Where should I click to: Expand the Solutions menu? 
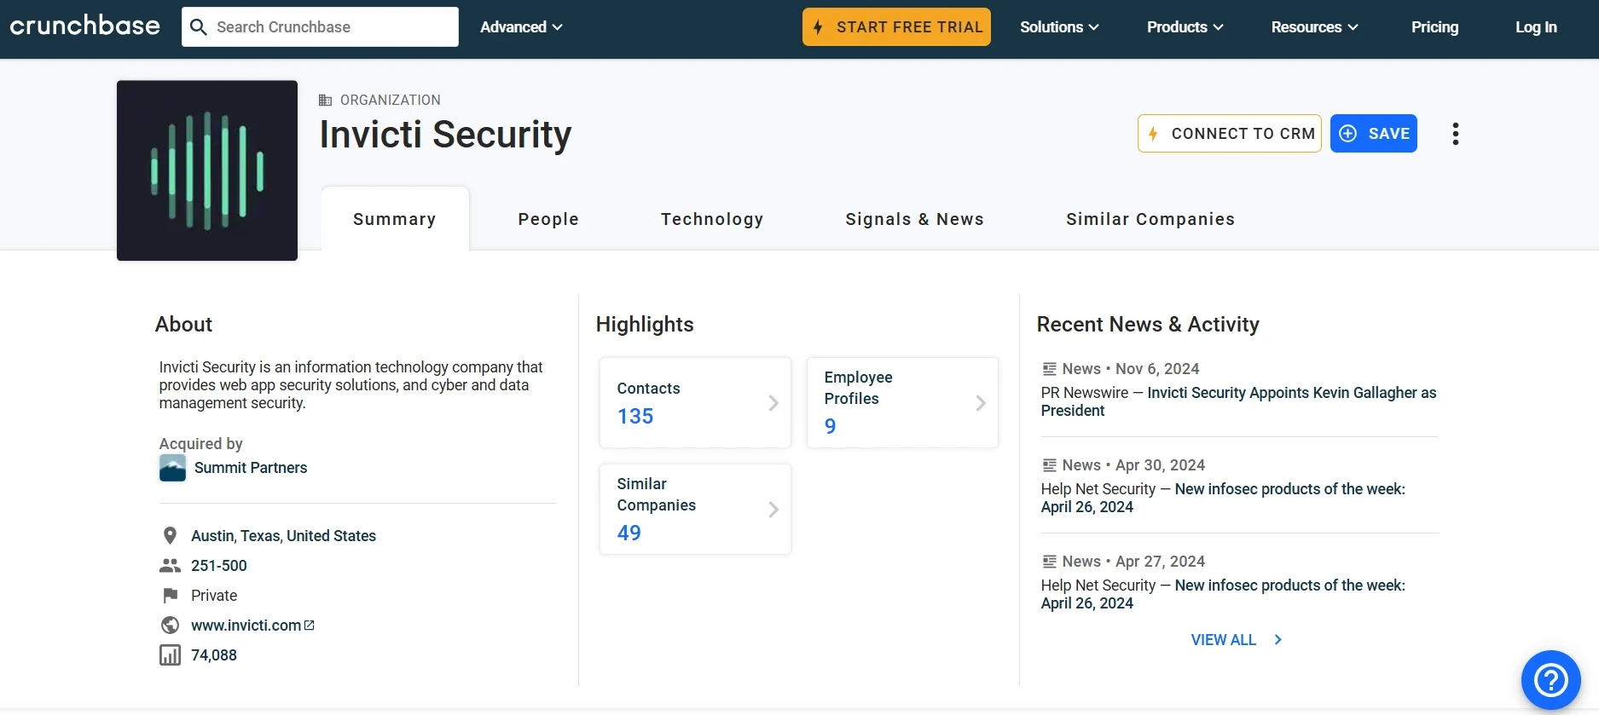tap(1059, 27)
